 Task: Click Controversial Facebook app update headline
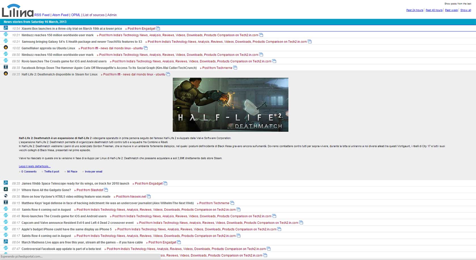coord(61,249)
